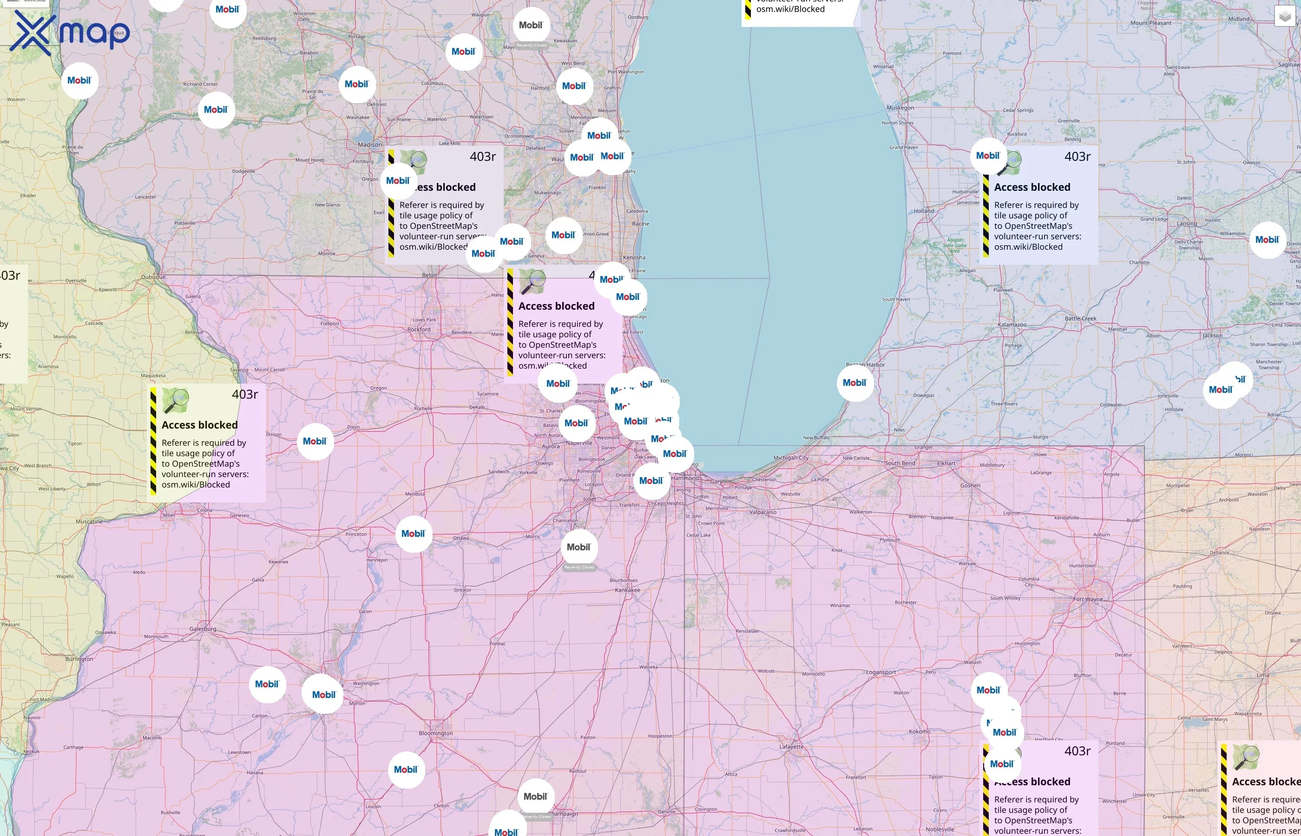Screen dimensions: 1301x836
Task: Select the Mobil marker labeled Recently Closed near Kankakee
Action: (578, 547)
